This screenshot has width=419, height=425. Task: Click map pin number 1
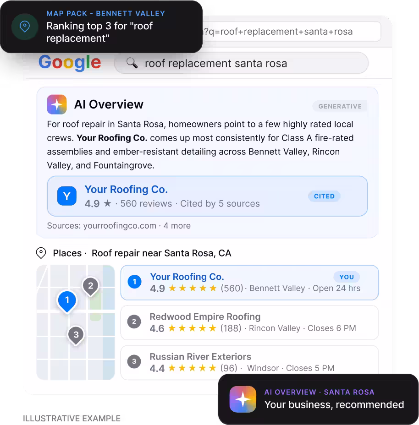pos(67,302)
